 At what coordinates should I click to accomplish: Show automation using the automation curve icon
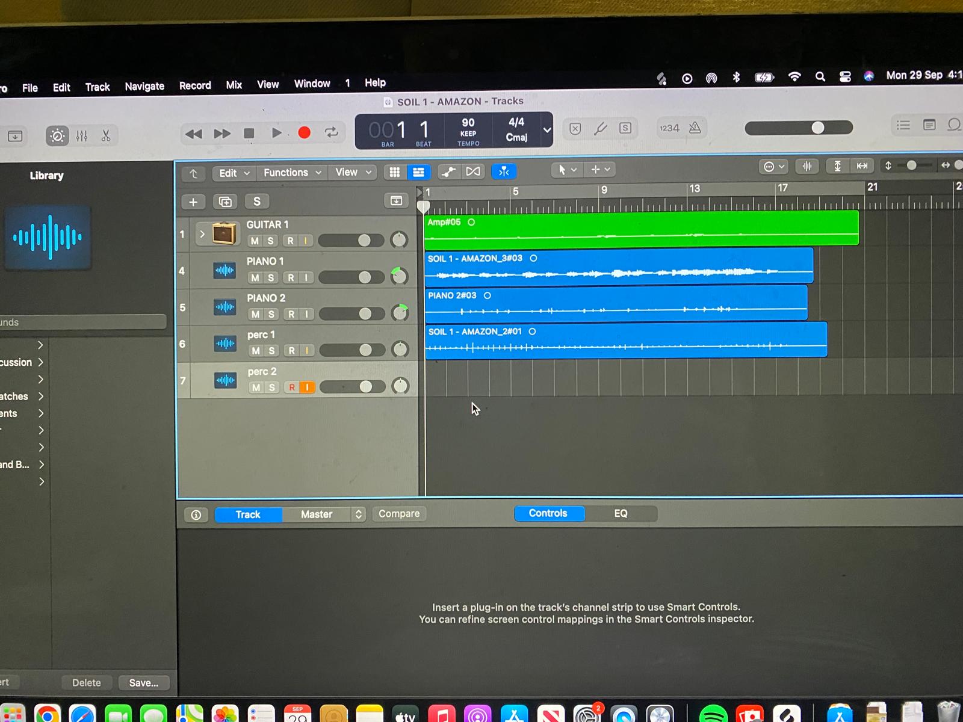point(448,172)
